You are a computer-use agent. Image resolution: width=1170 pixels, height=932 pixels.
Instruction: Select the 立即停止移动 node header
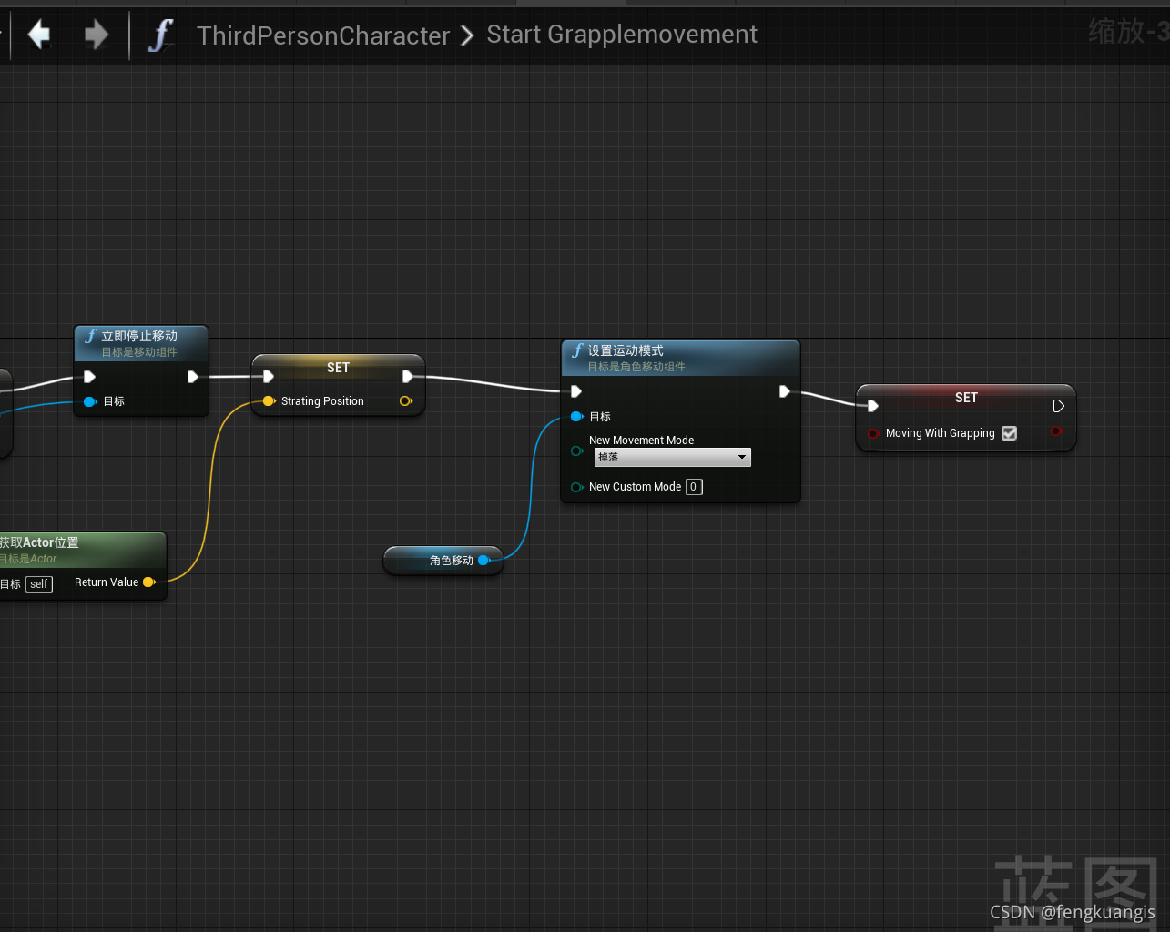141,343
